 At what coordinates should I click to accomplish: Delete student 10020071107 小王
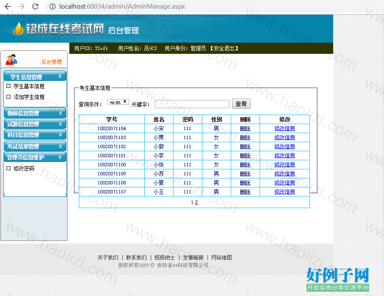pos(245,192)
